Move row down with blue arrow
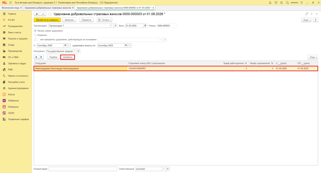 [x=41, y=57]
